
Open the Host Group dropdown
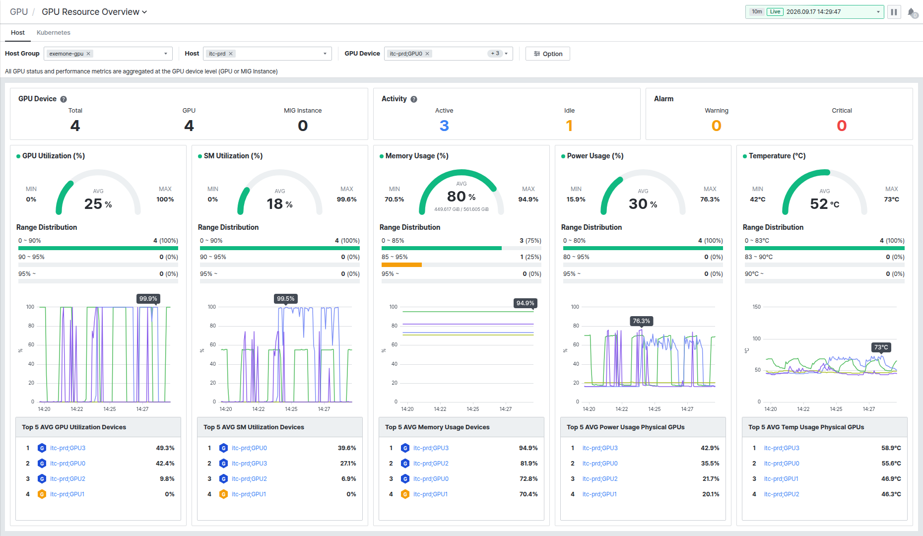pyautogui.click(x=108, y=54)
